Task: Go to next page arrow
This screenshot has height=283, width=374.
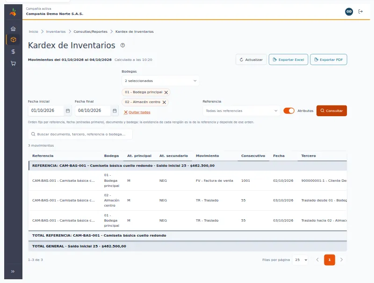Action: [342, 260]
